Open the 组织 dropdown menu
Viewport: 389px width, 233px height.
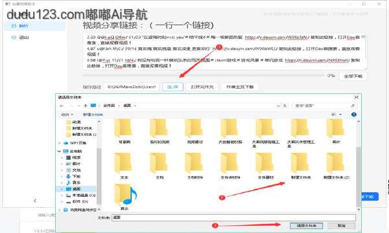(67, 115)
